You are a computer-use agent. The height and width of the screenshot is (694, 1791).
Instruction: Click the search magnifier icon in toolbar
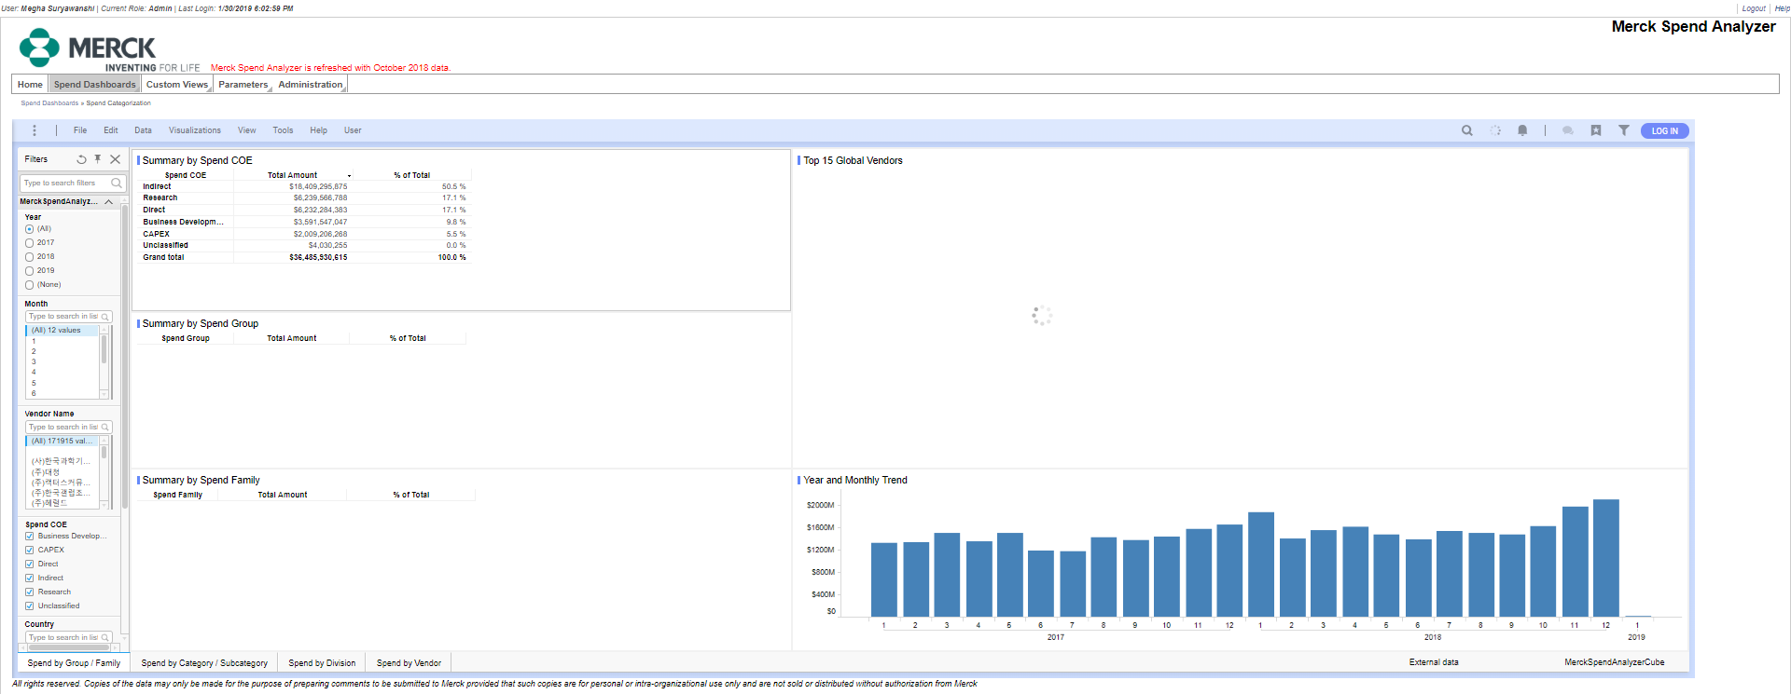pyautogui.click(x=1466, y=130)
